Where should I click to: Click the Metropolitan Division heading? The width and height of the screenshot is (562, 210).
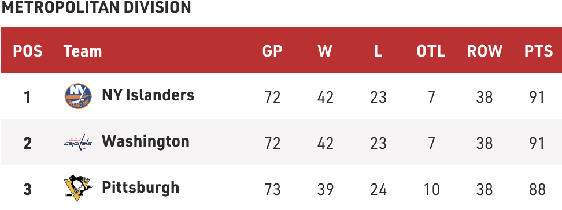96,7
